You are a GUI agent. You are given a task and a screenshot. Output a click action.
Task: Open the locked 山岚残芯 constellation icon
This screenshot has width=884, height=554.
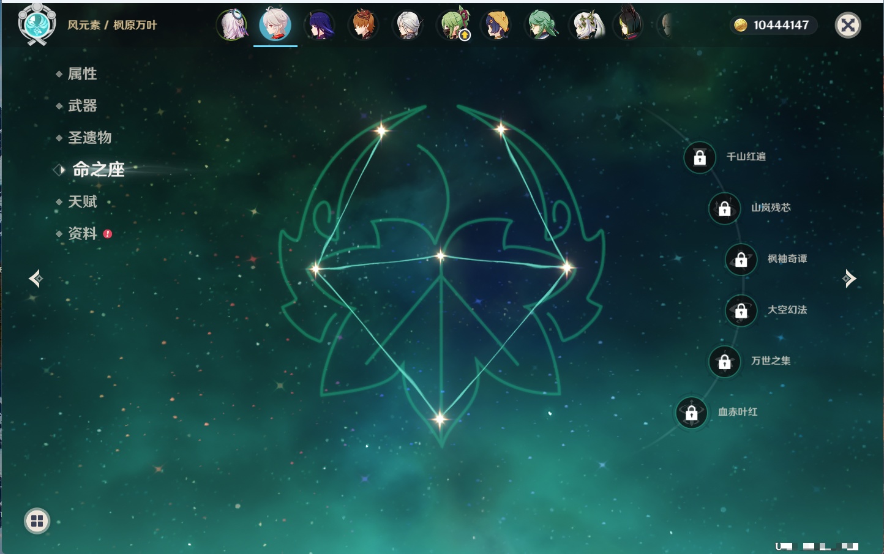[725, 208]
